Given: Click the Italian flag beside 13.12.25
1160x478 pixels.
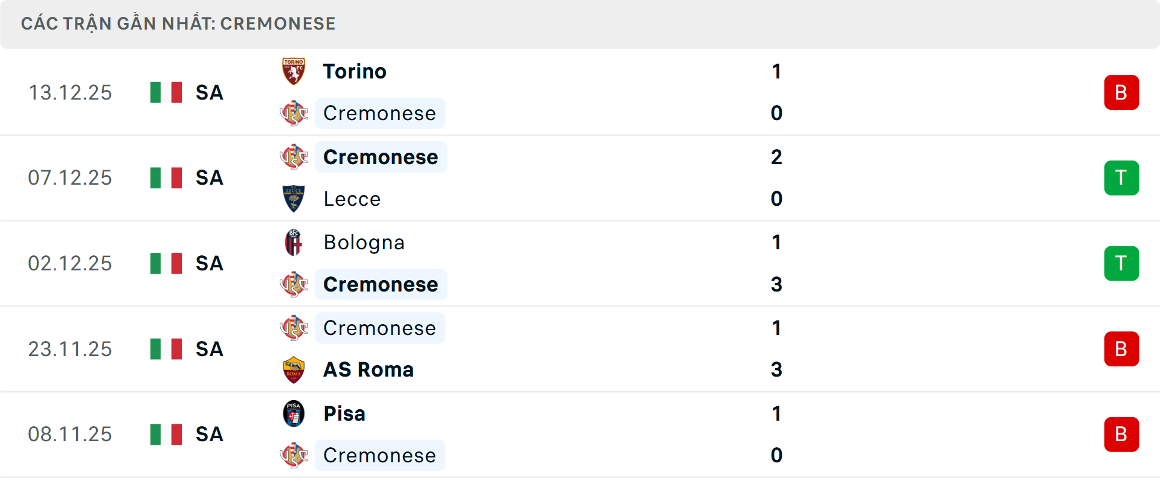Looking at the screenshot, I should (x=166, y=92).
